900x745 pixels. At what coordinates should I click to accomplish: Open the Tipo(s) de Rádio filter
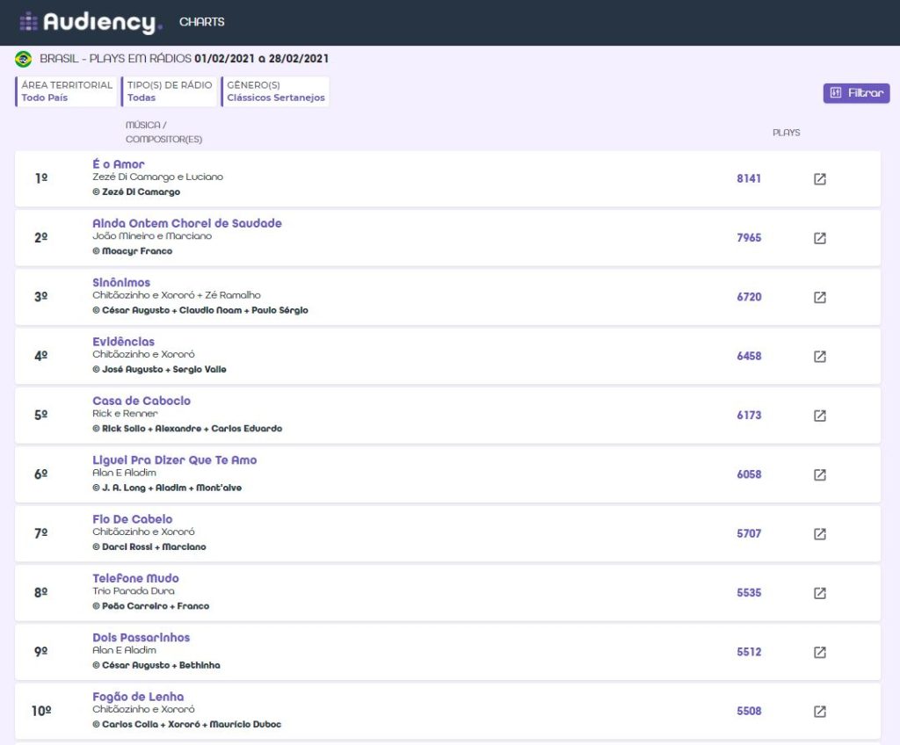coord(169,91)
